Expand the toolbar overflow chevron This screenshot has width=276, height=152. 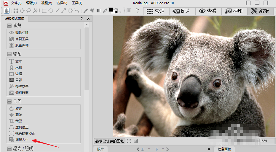click(137, 10)
